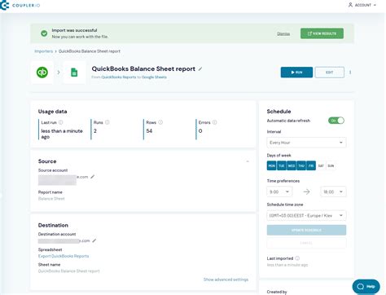This screenshot has height=295, width=386.
Task: Open the start time 9:00 dropdown
Action: pos(279,192)
